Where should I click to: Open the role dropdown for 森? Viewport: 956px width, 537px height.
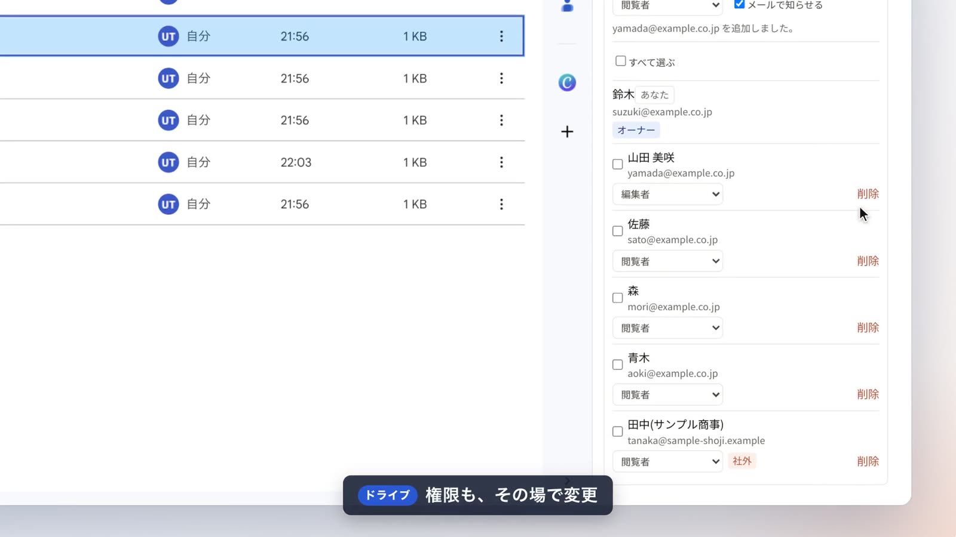tap(667, 328)
